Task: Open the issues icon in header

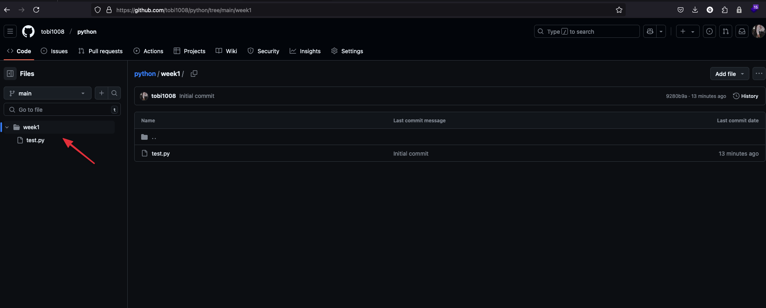Action: pyautogui.click(x=709, y=31)
